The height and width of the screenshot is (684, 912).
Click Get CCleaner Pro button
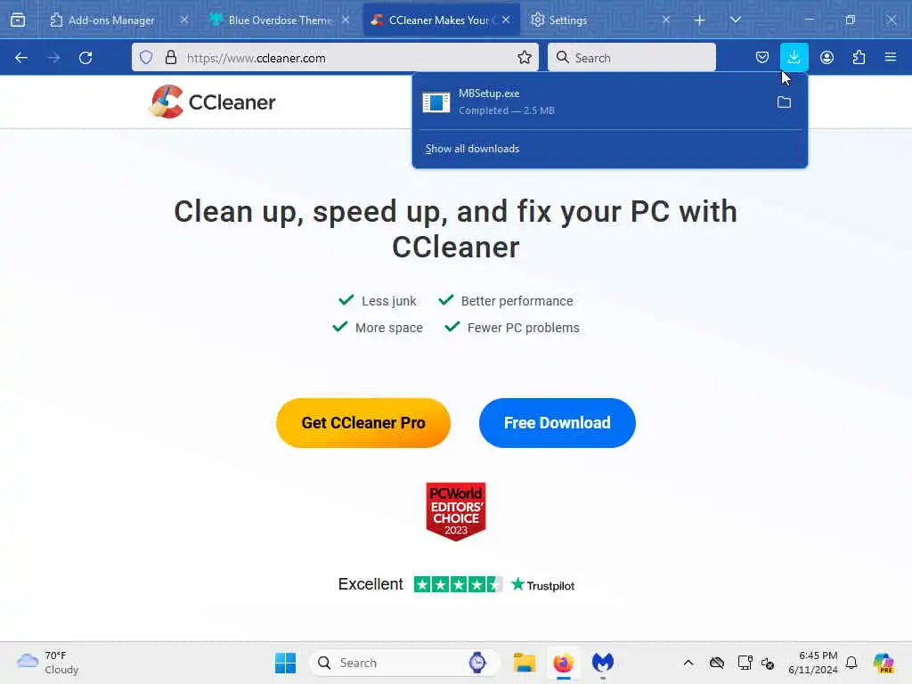363,423
